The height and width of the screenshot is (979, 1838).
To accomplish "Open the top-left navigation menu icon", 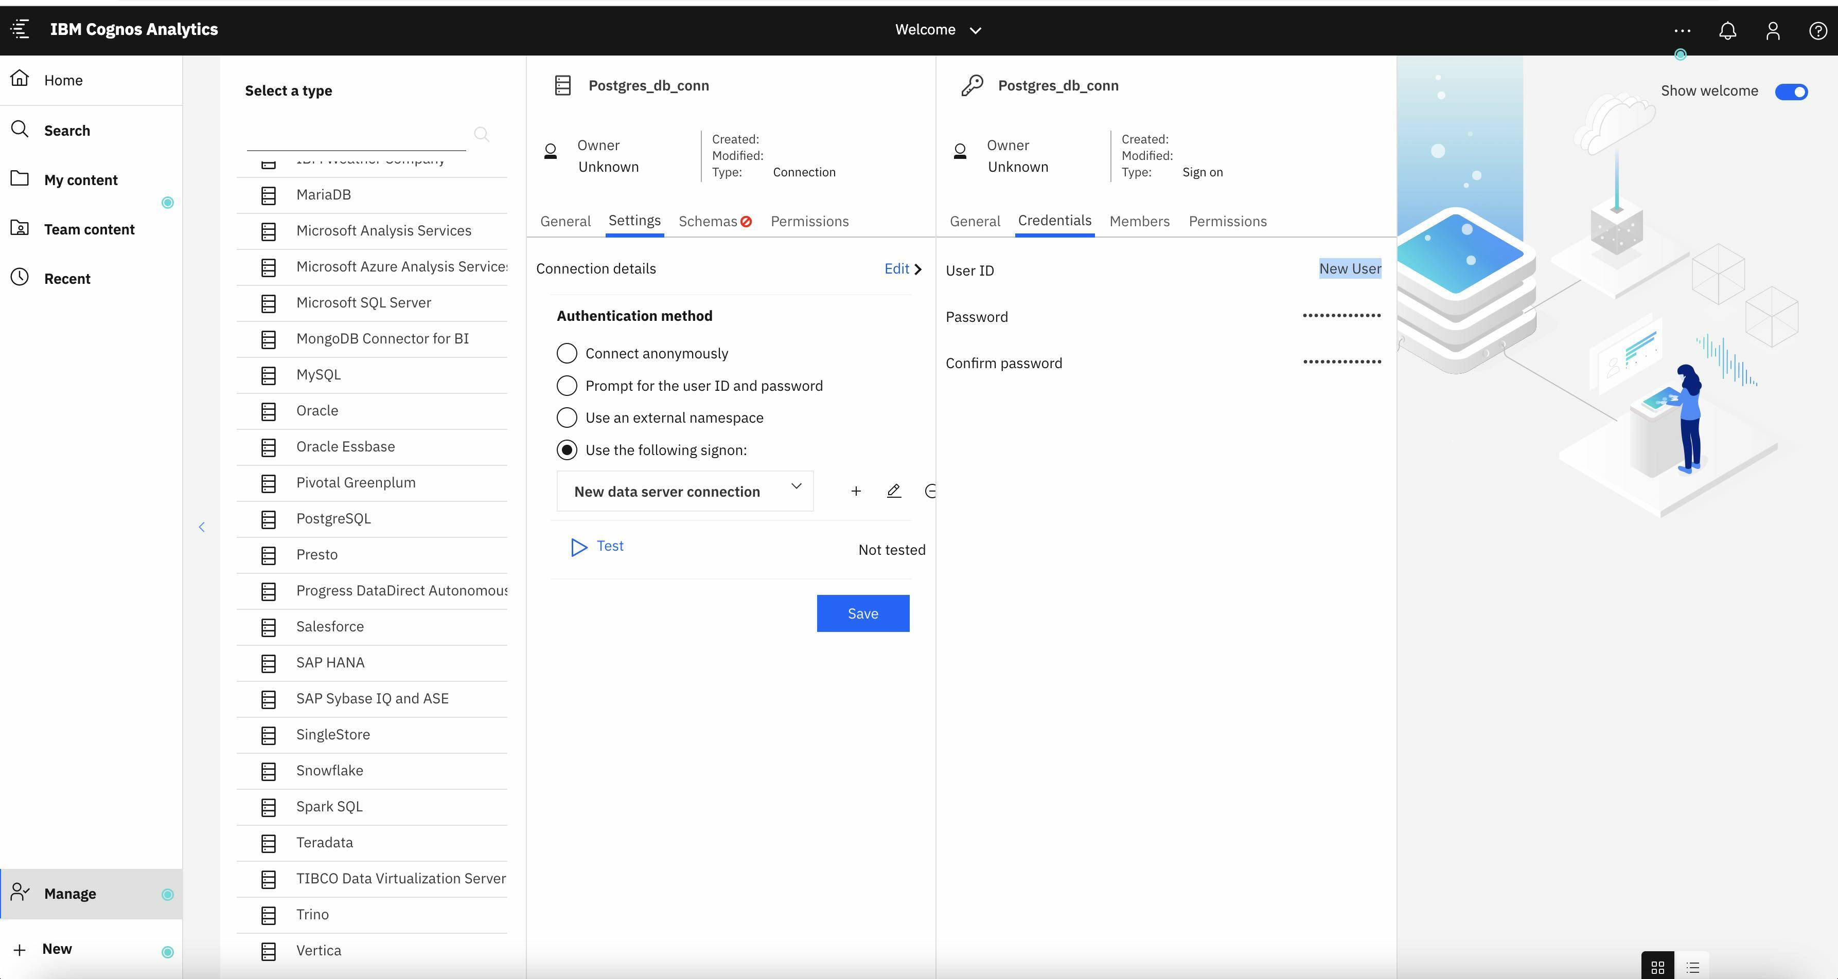I will pyautogui.click(x=20, y=29).
